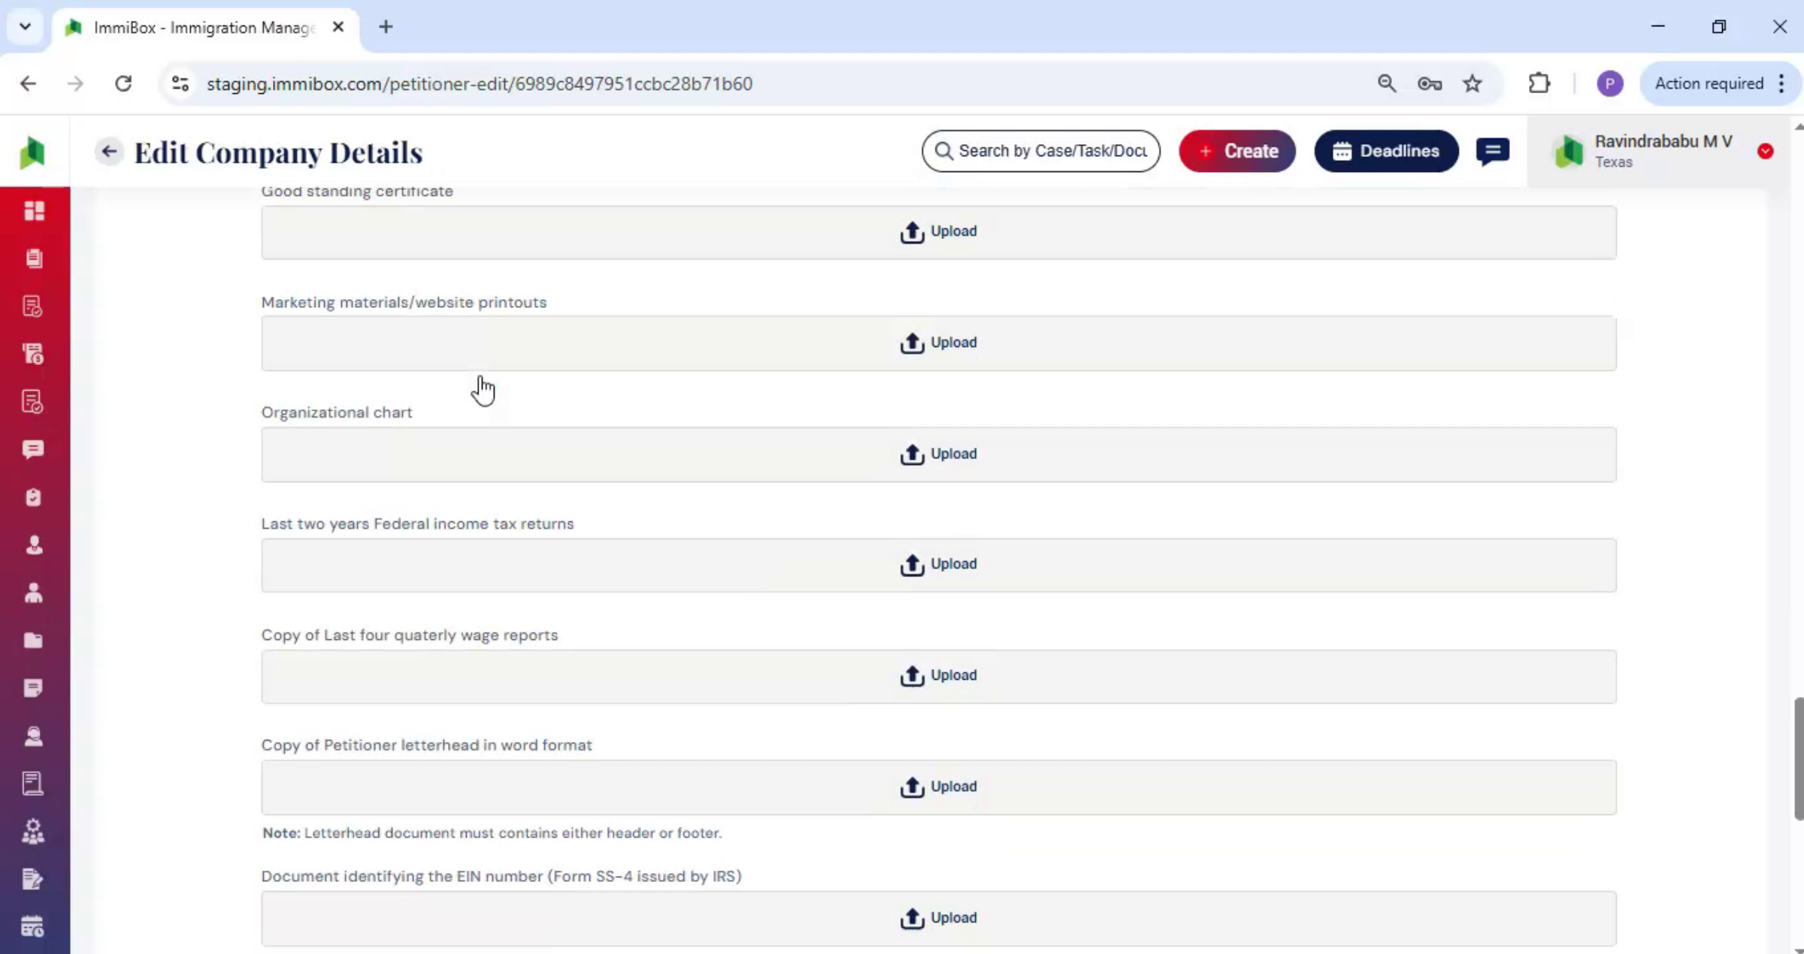Open Chrome profile avatar P
This screenshot has width=1804, height=954.
[x=1610, y=83]
